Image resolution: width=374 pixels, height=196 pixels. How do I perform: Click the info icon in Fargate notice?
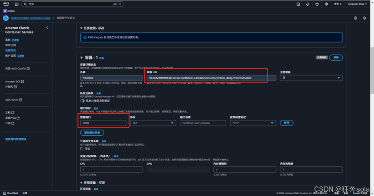[85, 37]
